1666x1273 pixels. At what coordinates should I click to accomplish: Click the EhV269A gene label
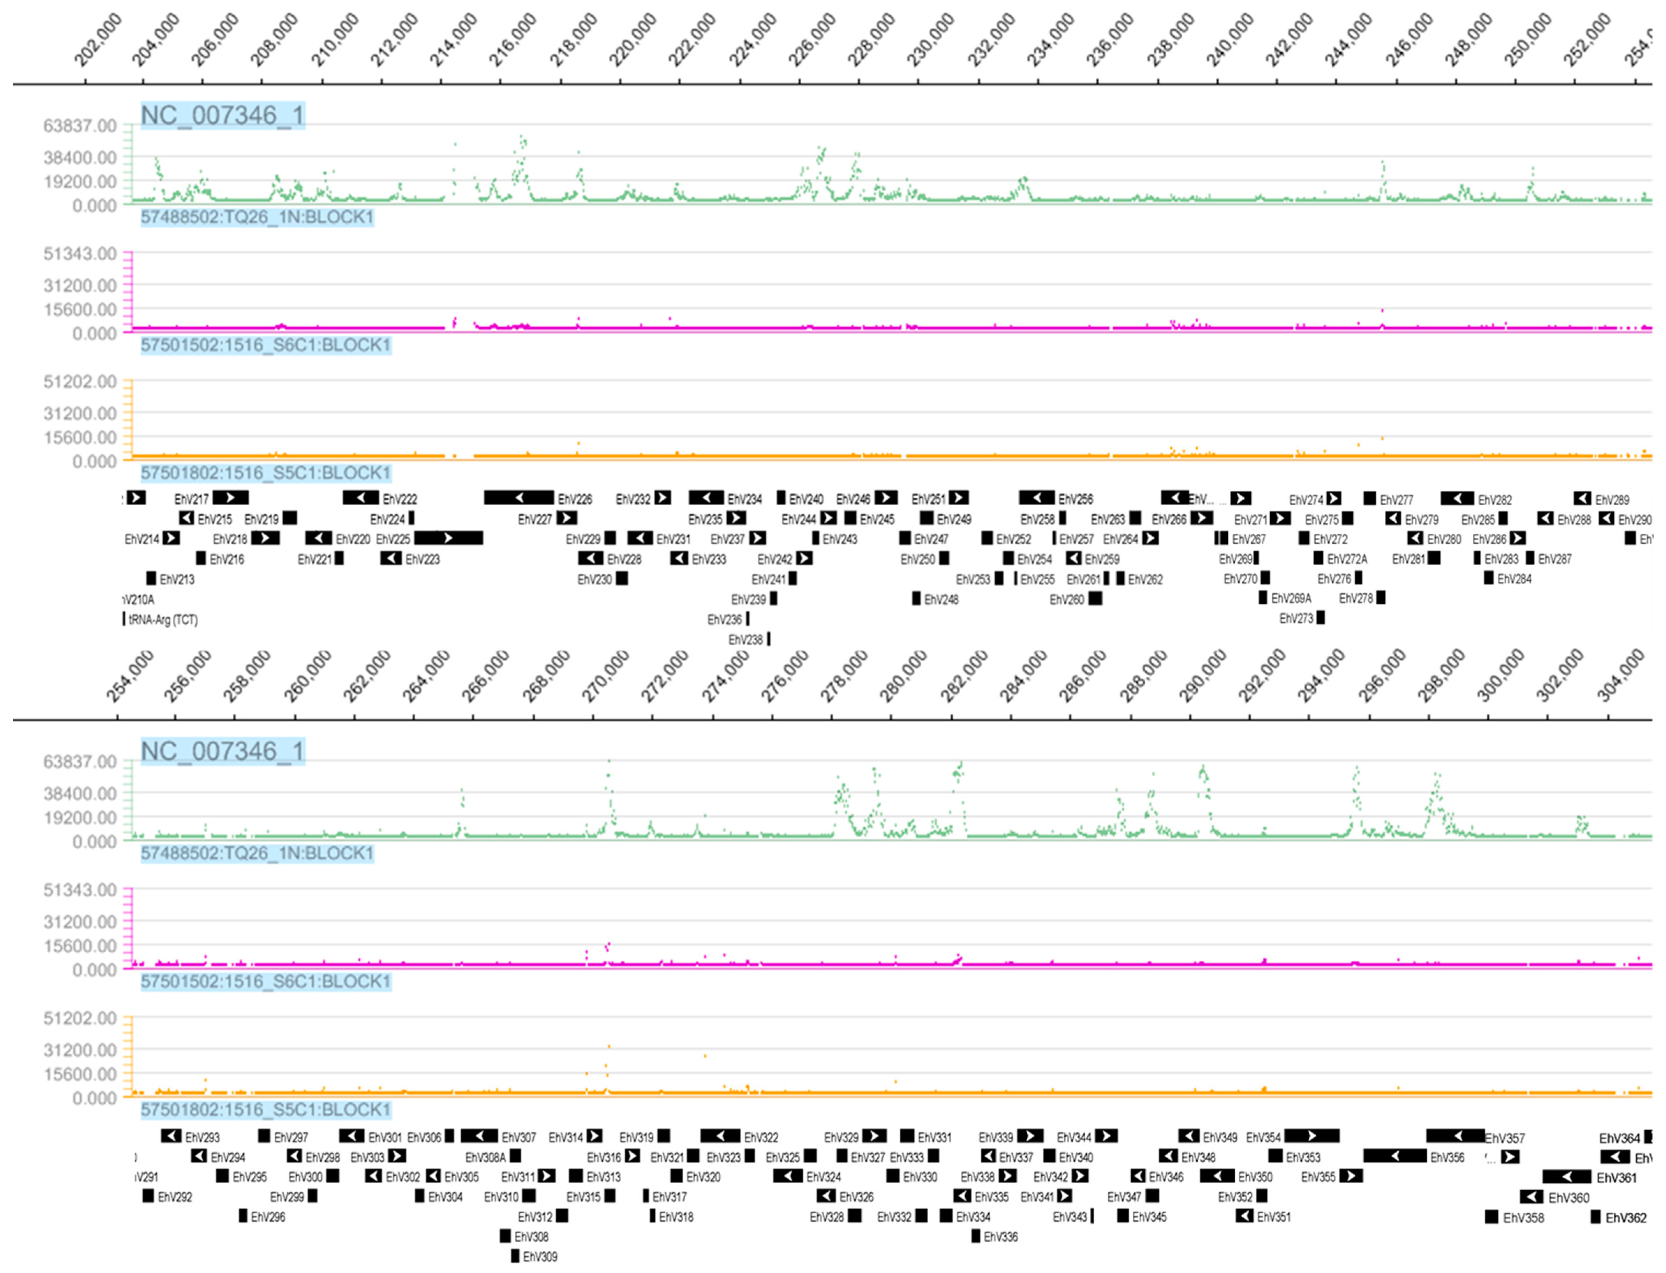[x=1291, y=598]
